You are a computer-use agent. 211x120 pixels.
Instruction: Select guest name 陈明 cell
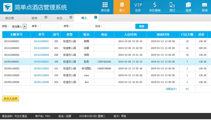tap(87, 41)
